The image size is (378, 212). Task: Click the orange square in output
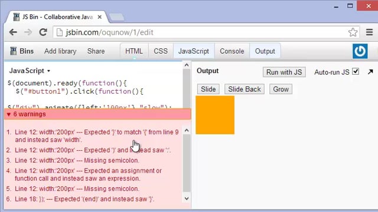coord(215,115)
